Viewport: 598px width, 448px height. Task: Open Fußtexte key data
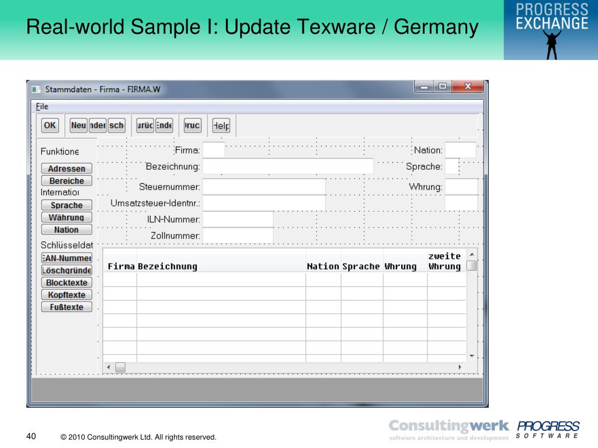click(67, 307)
